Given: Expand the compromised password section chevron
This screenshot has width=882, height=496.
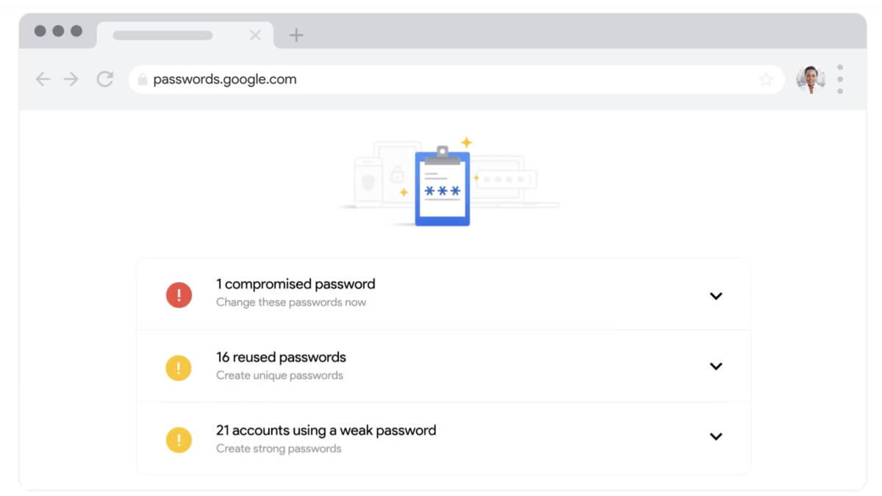Looking at the screenshot, I should (716, 296).
